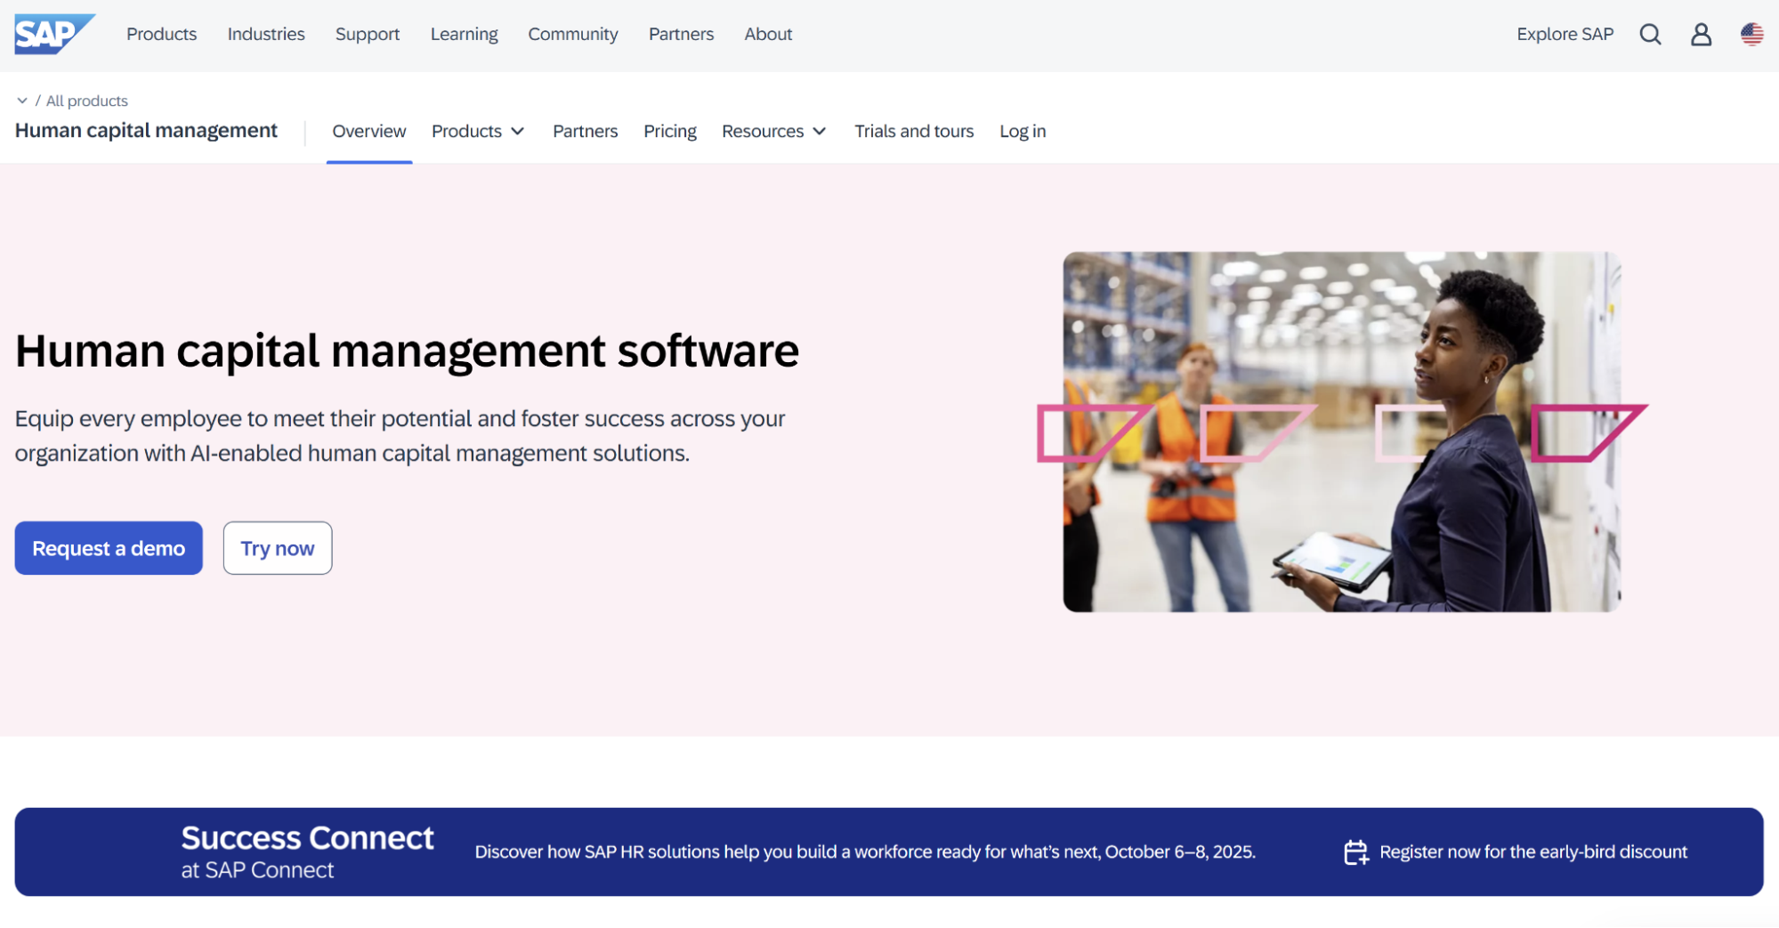Follow the All products breadcrumb link
Screen dimensions: 1779x928
(86, 101)
